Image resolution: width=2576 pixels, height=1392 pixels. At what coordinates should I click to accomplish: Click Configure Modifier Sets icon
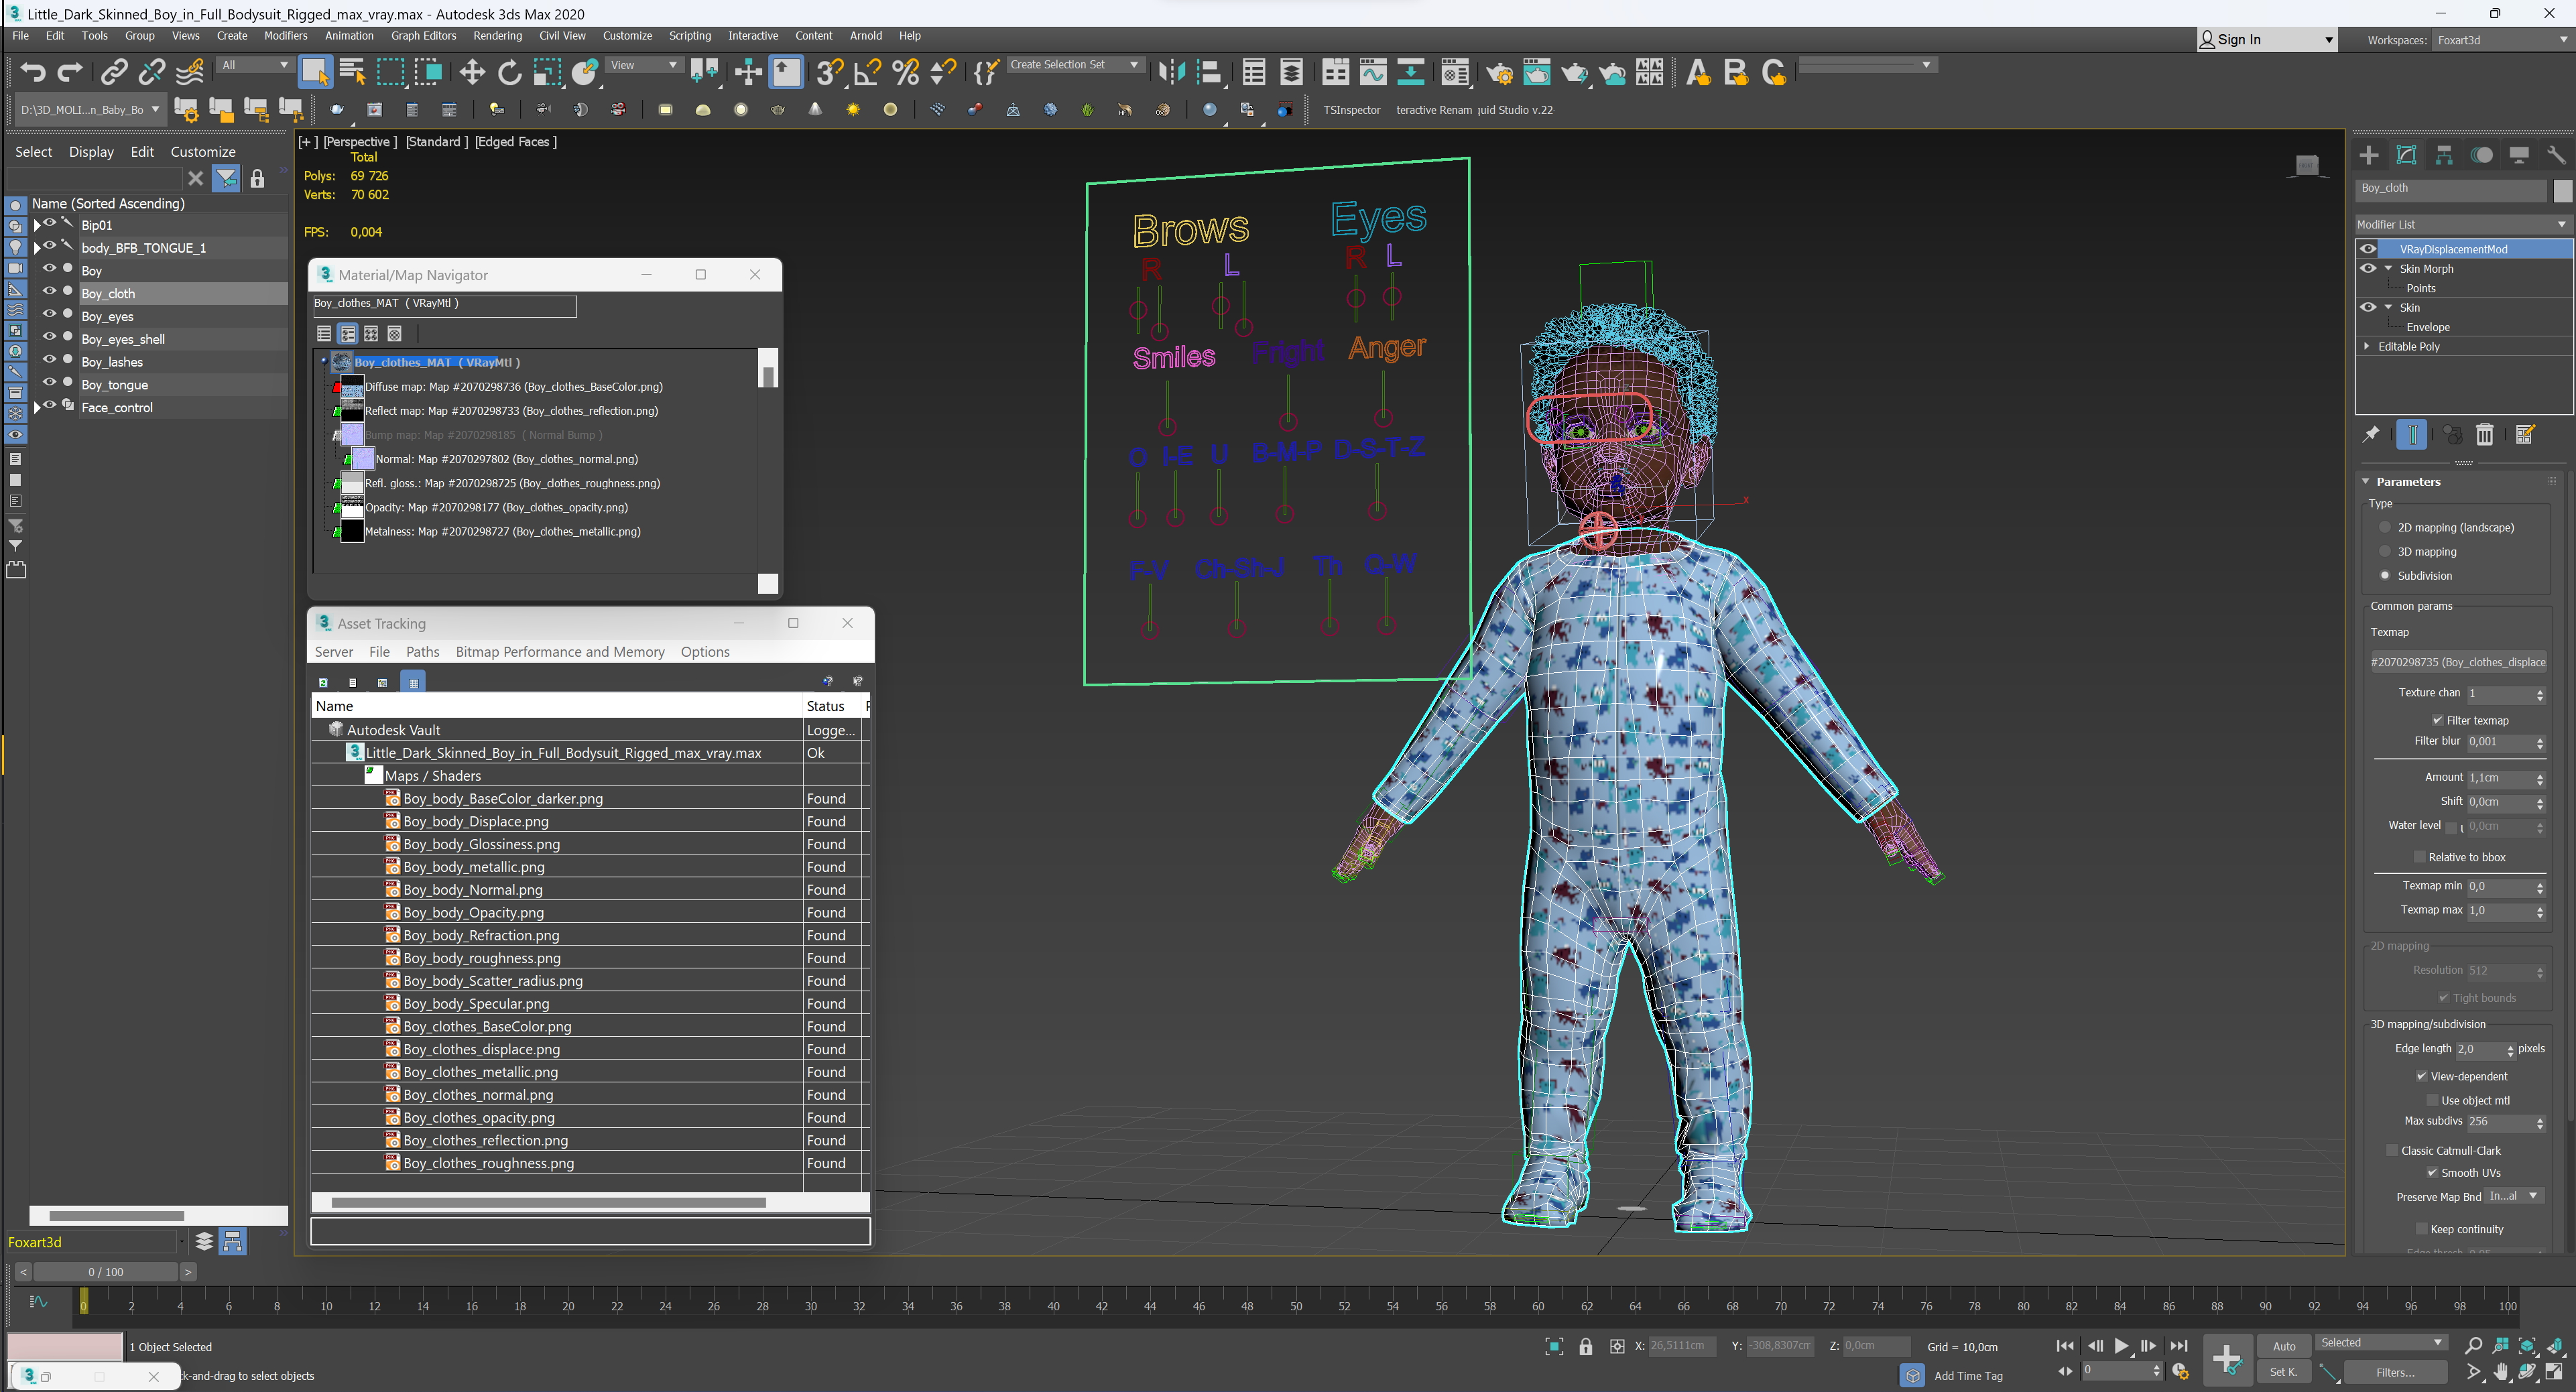(2525, 434)
